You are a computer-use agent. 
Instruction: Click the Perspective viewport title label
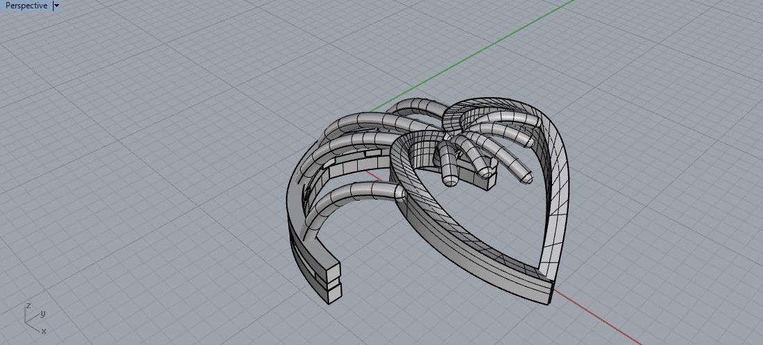click(x=26, y=6)
